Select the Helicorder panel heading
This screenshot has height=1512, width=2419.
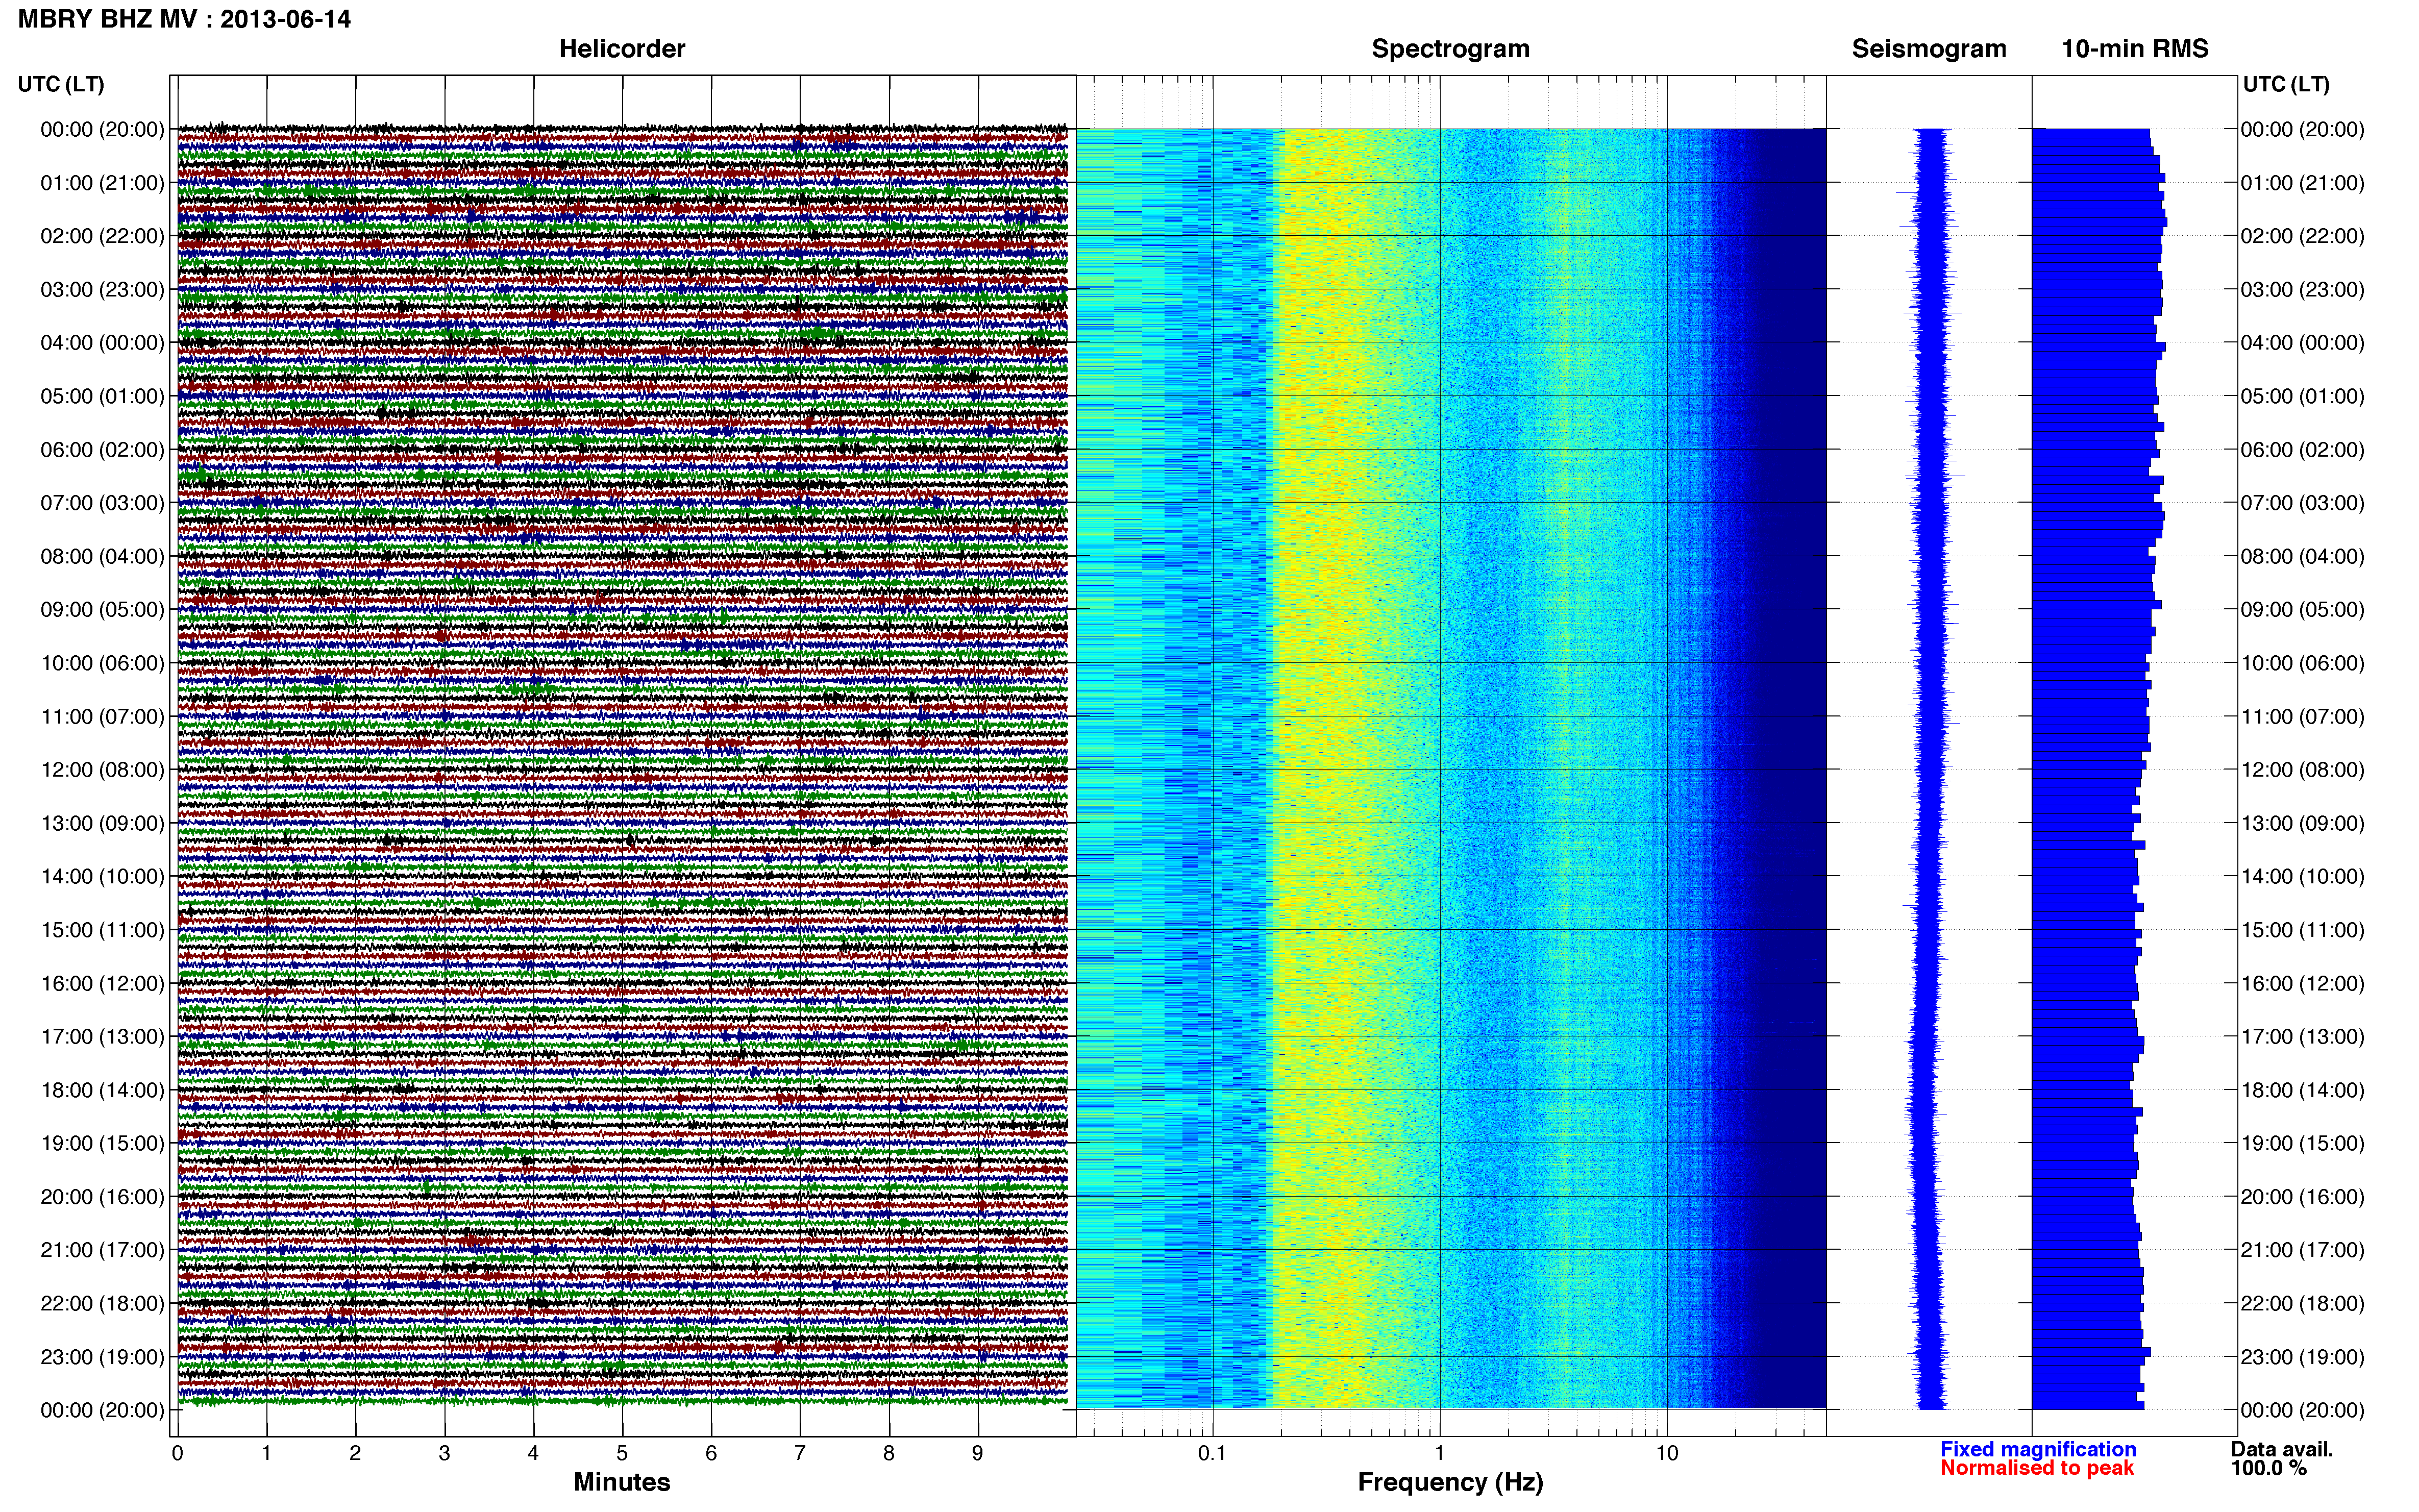coord(622,49)
